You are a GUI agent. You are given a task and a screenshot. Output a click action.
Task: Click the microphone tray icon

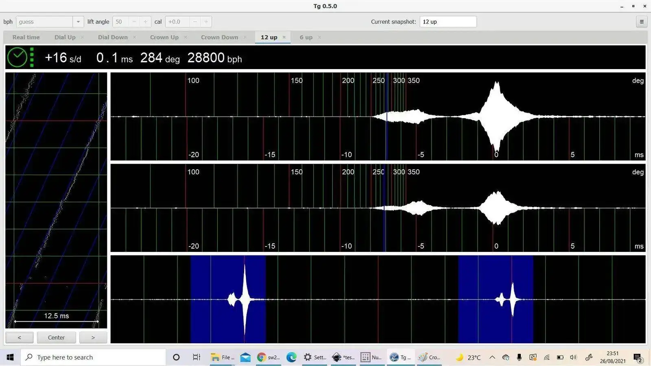pos(519,357)
